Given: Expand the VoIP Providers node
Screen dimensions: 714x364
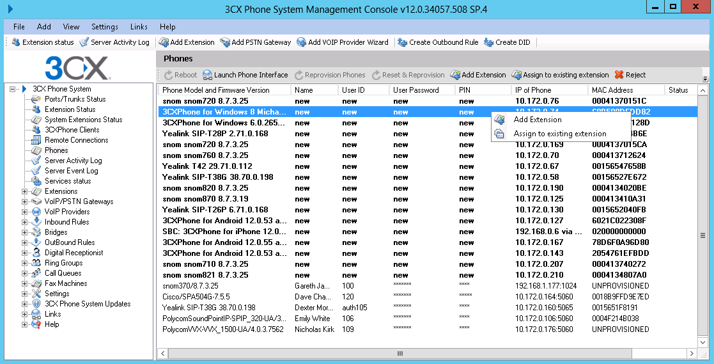Looking at the screenshot, I should pos(24,212).
